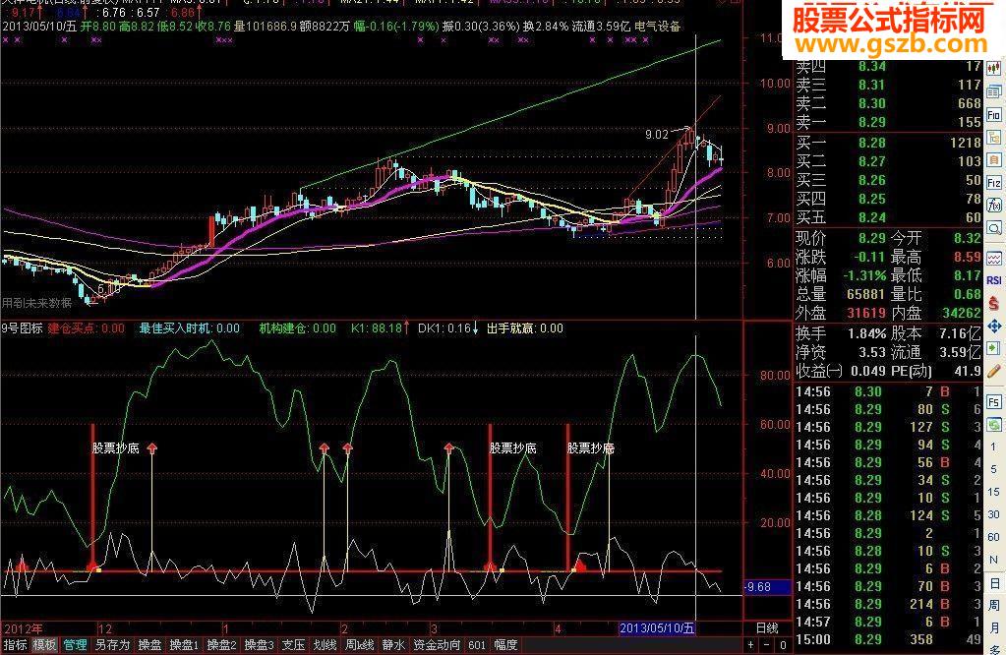Click the 最佳买入时机: 0.00 label

(x=190, y=328)
